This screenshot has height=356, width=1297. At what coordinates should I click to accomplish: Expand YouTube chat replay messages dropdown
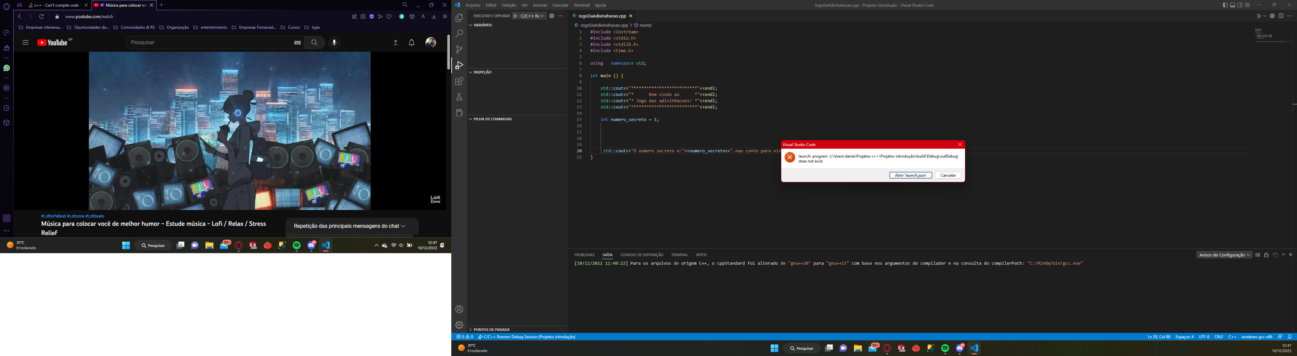click(350, 226)
